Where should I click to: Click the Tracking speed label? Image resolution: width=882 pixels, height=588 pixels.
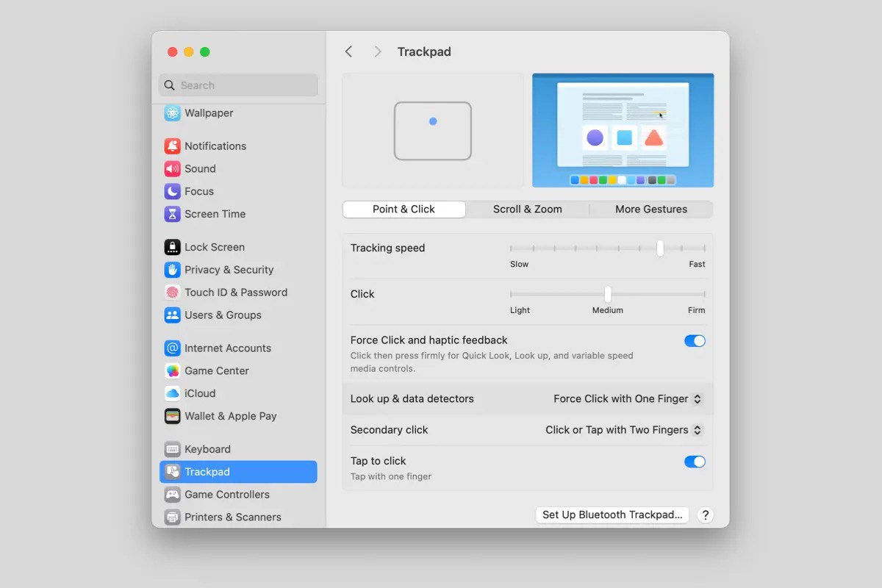(x=387, y=248)
